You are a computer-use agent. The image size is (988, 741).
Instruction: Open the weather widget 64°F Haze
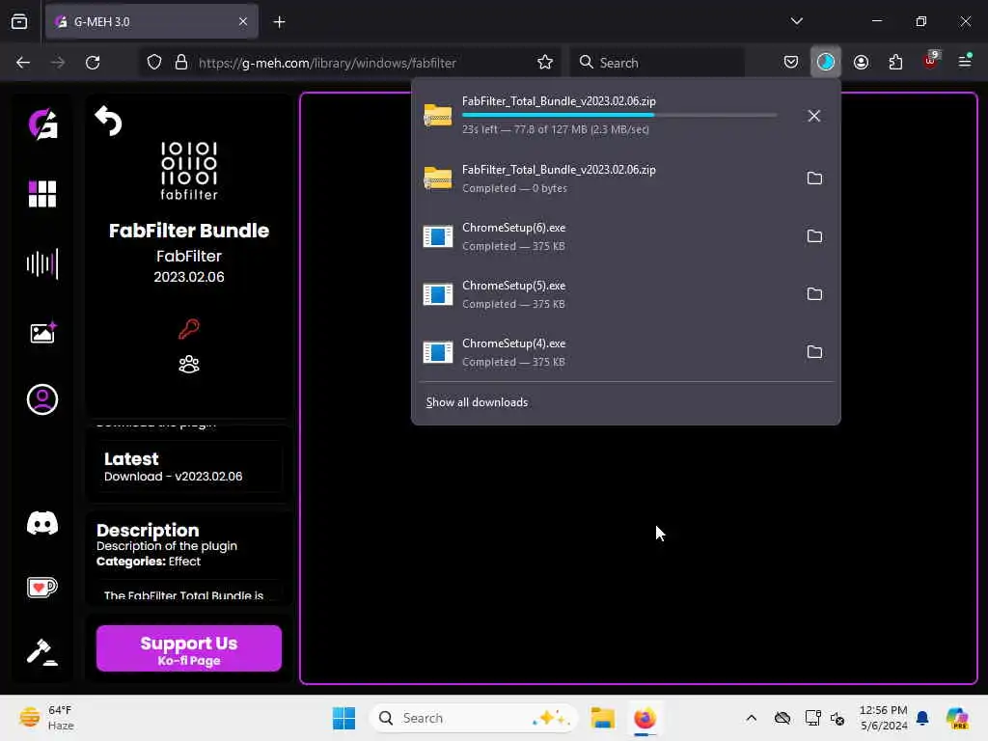click(46, 718)
